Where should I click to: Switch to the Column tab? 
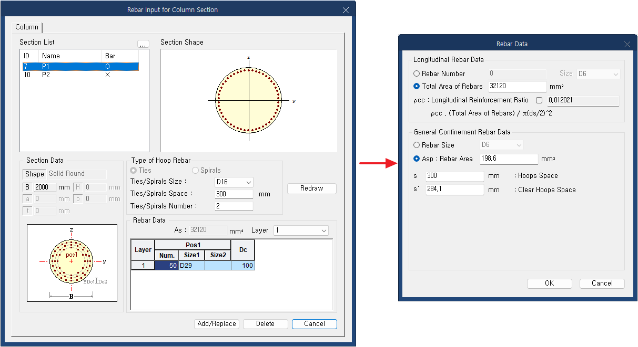click(x=27, y=27)
